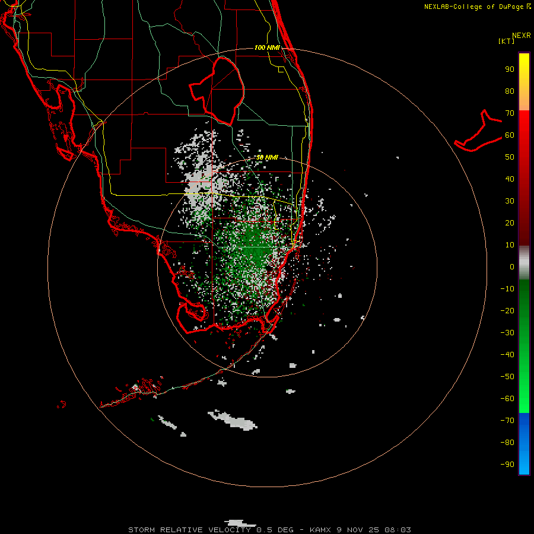Click the 10 value on velocity scale
The image size is (534, 534).
point(510,245)
